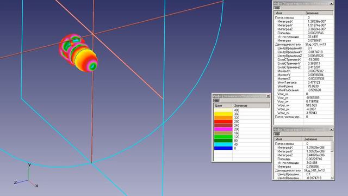This screenshot has width=348, height=196.
Task: Close the color legend info panel
Action: (x=268, y=96)
